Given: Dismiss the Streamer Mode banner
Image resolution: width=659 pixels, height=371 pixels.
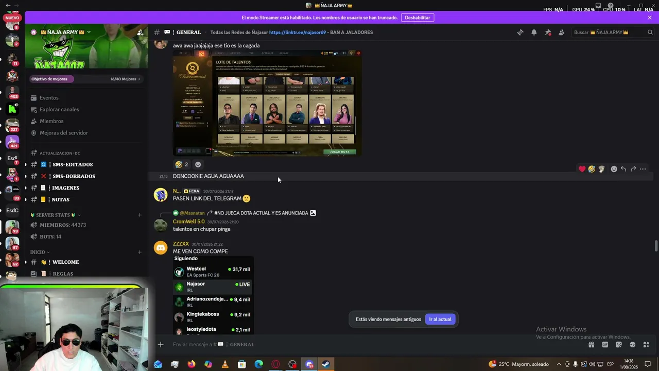Looking at the screenshot, I should coord(650,18).
